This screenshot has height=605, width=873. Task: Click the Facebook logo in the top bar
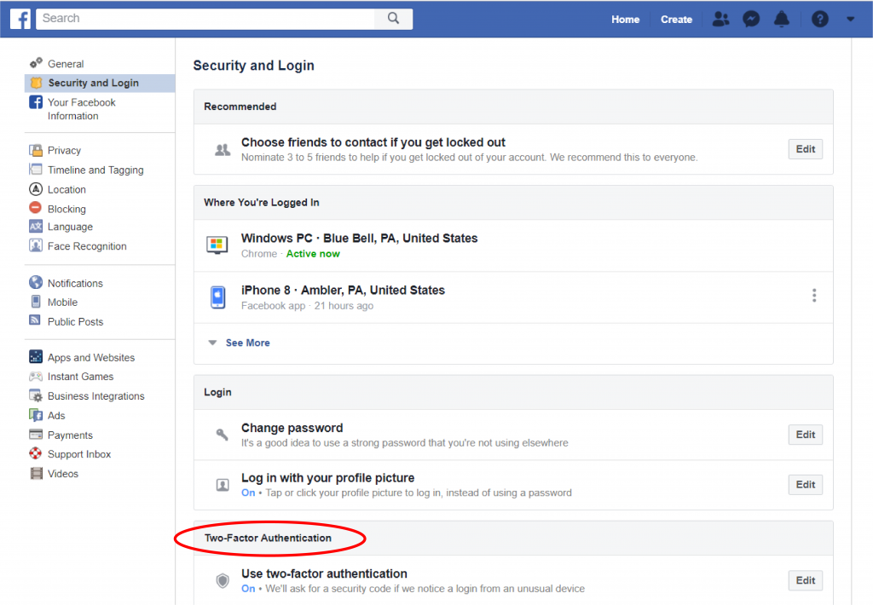pyautogui.click(x=20, y=19)
